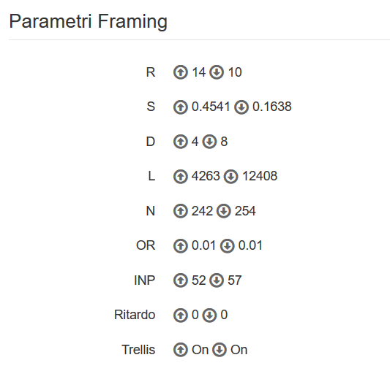Viewport: 390px width, 371px height.
Task: Click the downstream arrow icon before 12408
Action: 230,177
